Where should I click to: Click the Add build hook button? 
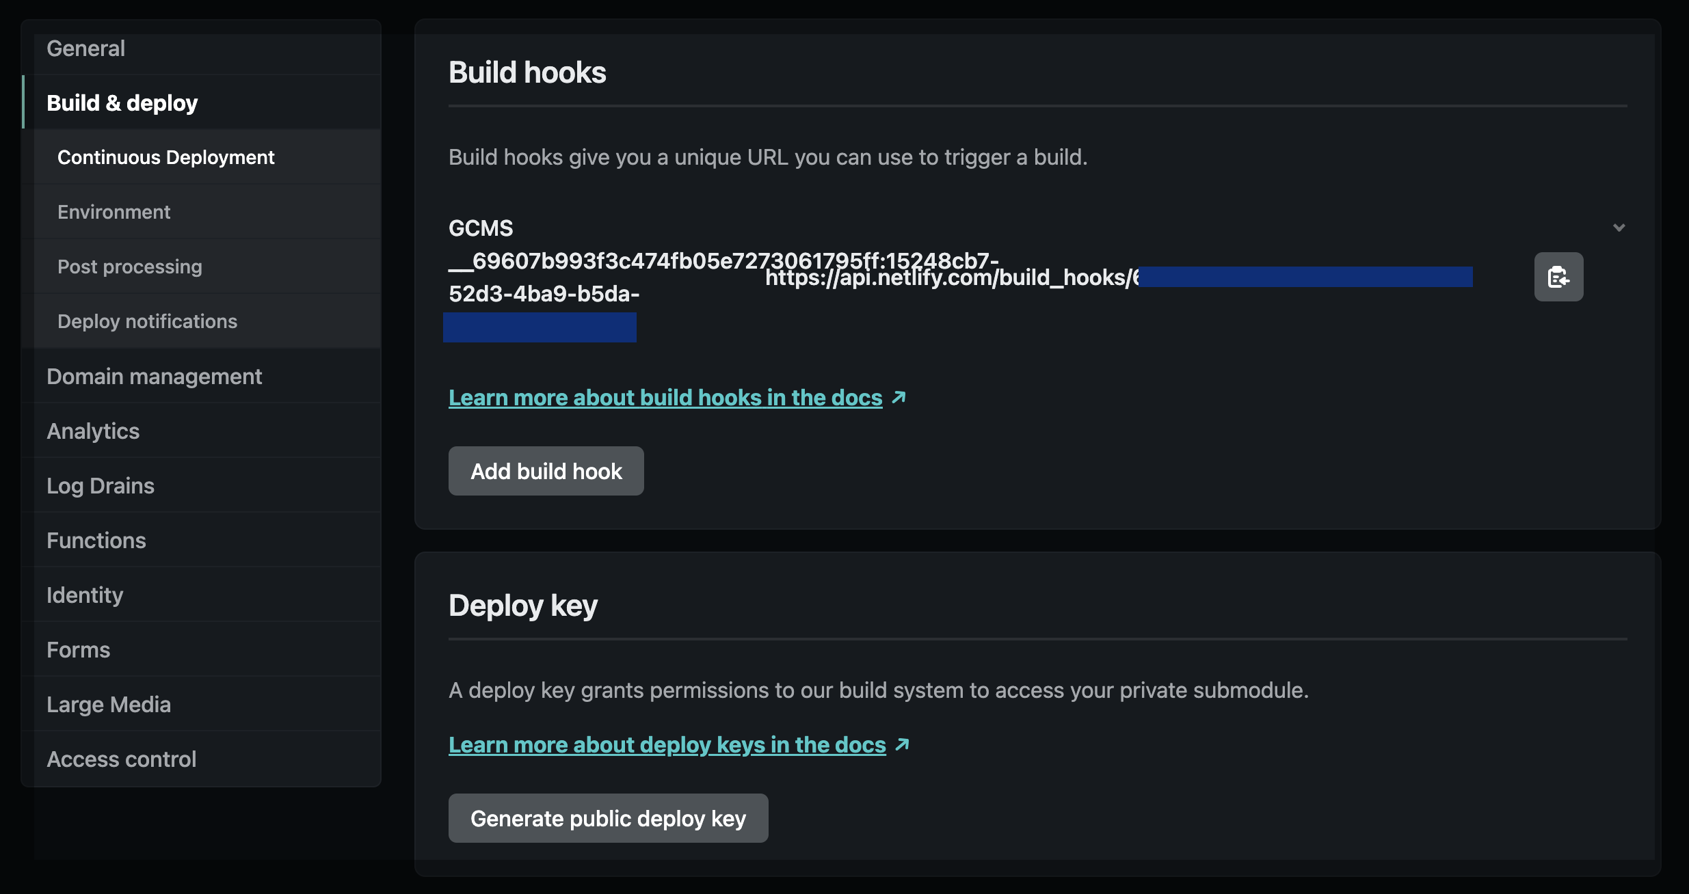545,471
